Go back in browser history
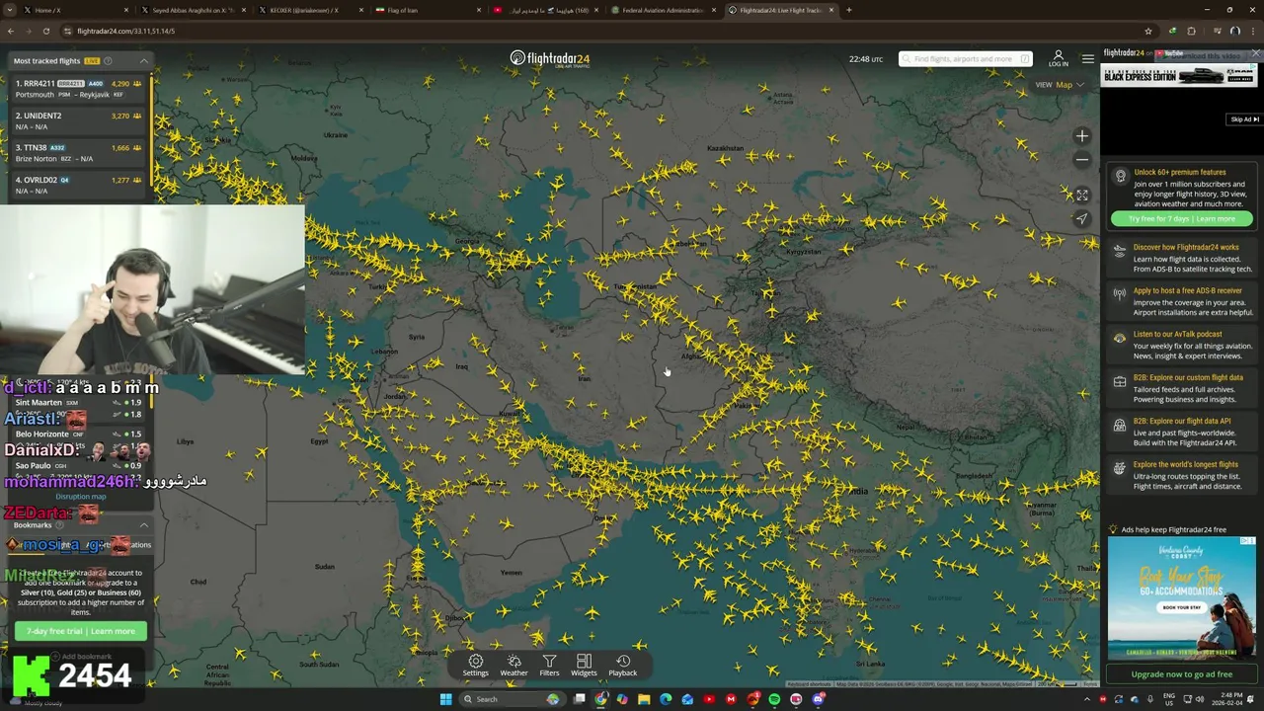Viewport: 1264px width, 711px height. tap(11, 31)
